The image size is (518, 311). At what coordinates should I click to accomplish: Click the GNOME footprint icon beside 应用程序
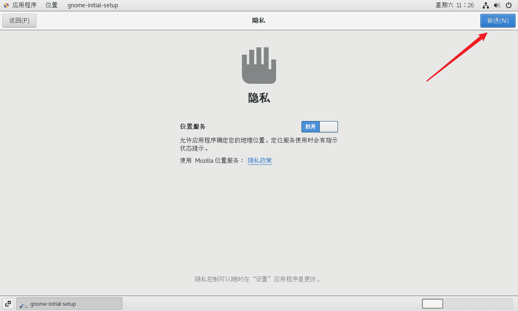click(5, 5)
